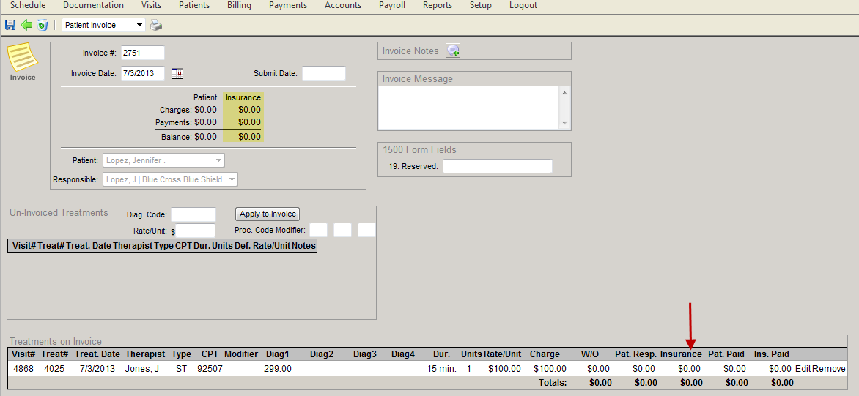Image resolution: width=859 pixels, height=396 pixels.
Task: Click Diag1 value 299.00
Action: click(278, 369)
